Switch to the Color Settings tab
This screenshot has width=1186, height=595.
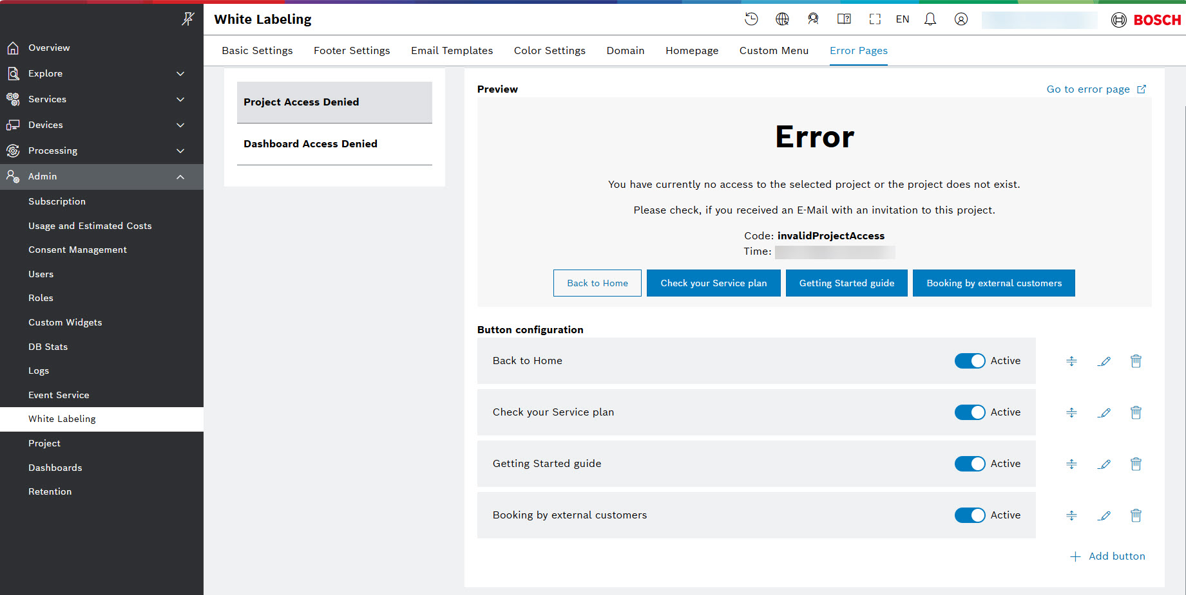tap(549, 51)
